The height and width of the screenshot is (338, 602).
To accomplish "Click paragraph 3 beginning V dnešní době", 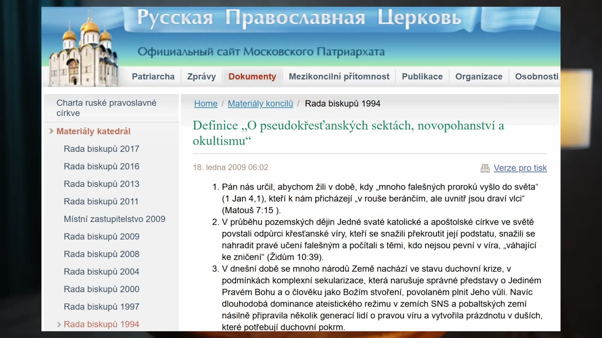I will [x=382, y=298].
